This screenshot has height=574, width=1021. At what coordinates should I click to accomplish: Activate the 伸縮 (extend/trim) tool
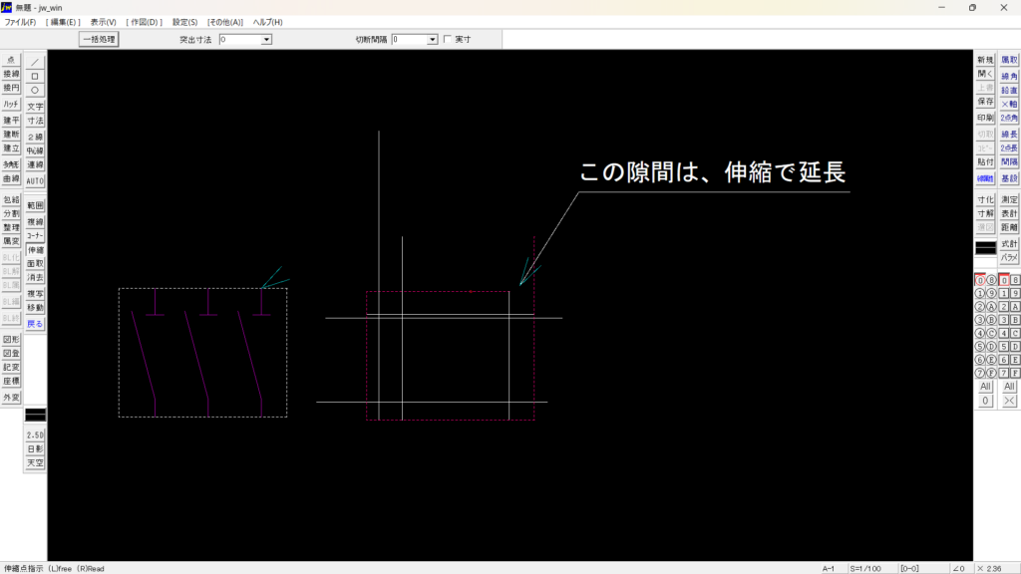tap(35, 250)
